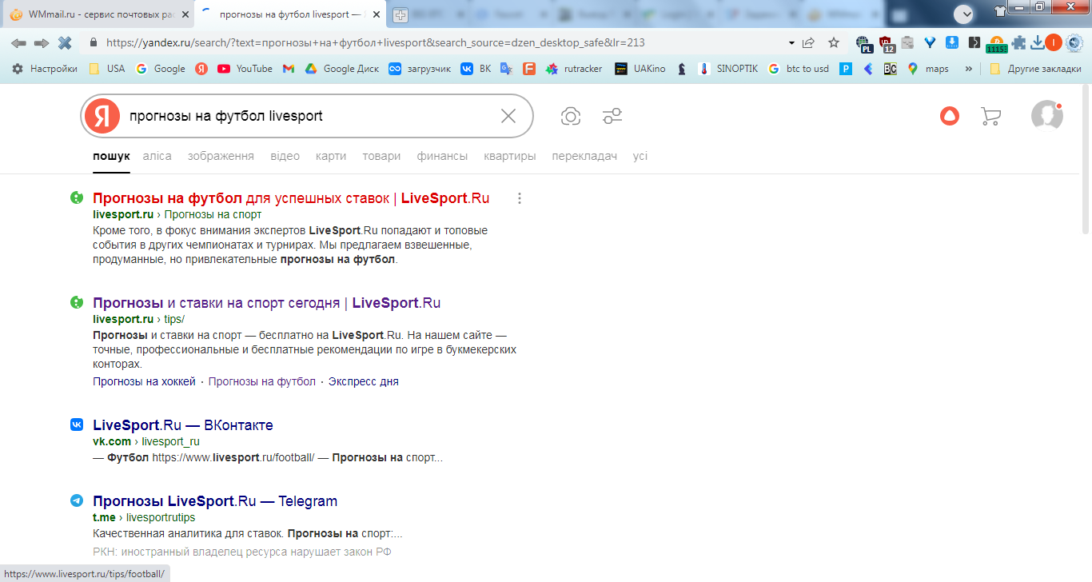Open the rutracker bookmark
Image resolution: width=1092 pixels, height=582 pixels.
[574, 69]
